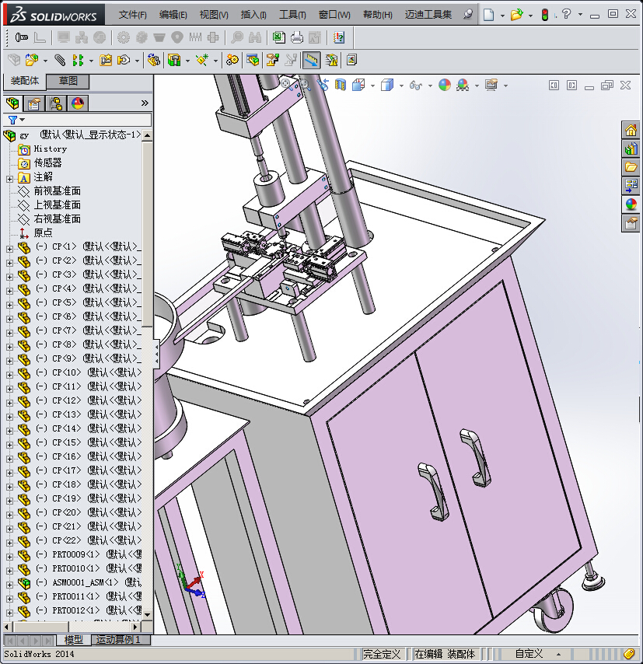Click the Zoom to Fit icon
This screenshot has width=643, height=664.
tap(286, 83)
